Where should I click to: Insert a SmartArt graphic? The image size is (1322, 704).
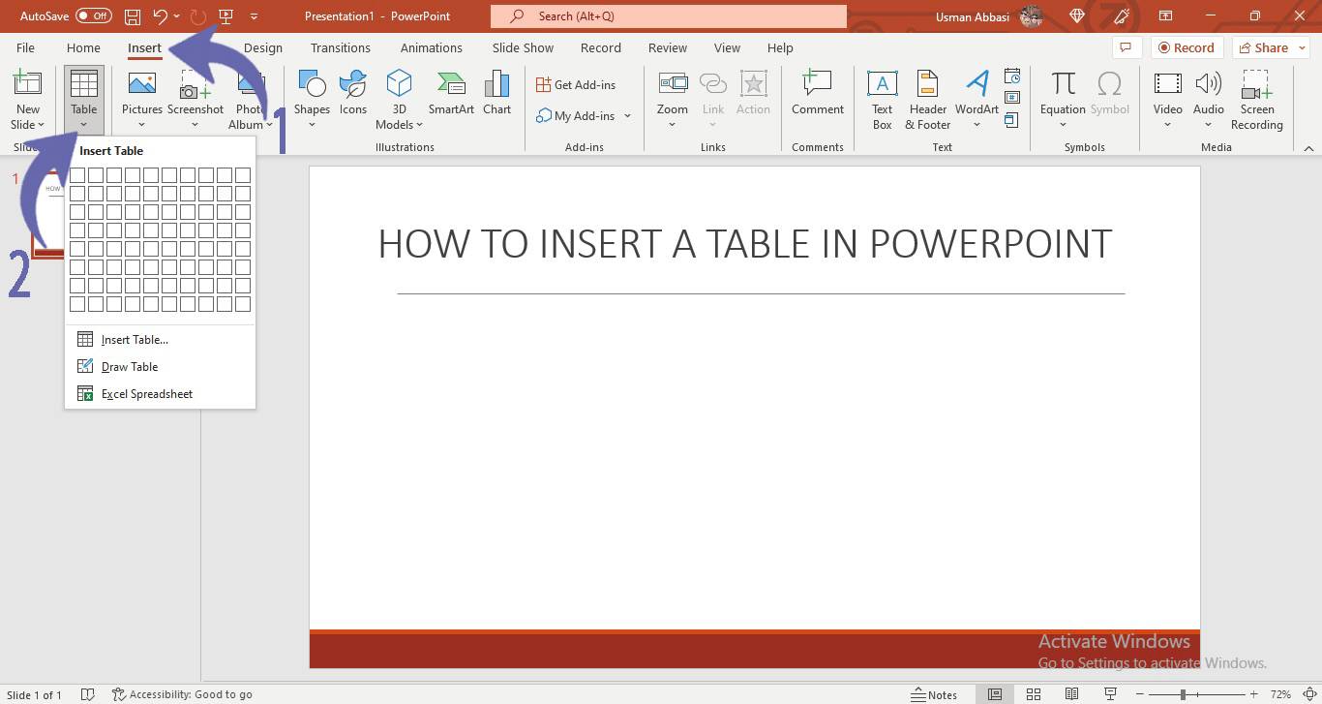451,93
